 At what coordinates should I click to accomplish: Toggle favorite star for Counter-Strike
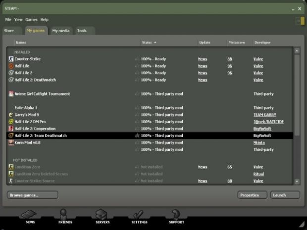(137, 59)
